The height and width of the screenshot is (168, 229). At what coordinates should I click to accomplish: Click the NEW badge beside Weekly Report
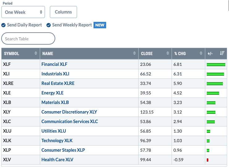100,25
